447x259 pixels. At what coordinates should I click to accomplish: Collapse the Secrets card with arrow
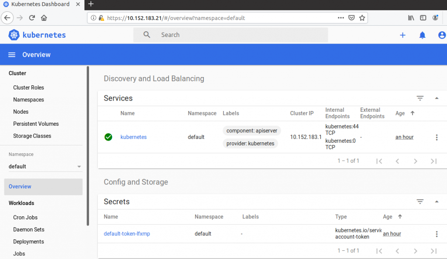(437, 202)
